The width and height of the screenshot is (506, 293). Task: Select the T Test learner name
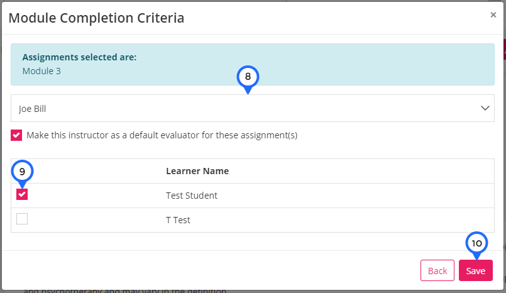coord(178,220)
